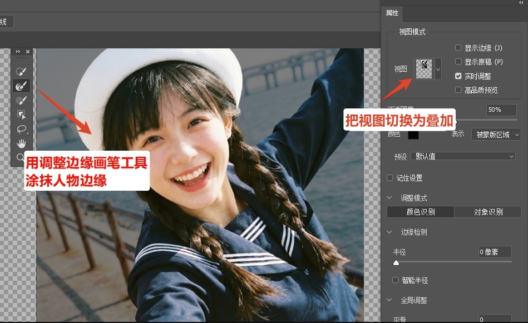Viewport: 528px width, 323px height.
Task: Disable the 实时调整 checkbox
Action: point(458,76)
